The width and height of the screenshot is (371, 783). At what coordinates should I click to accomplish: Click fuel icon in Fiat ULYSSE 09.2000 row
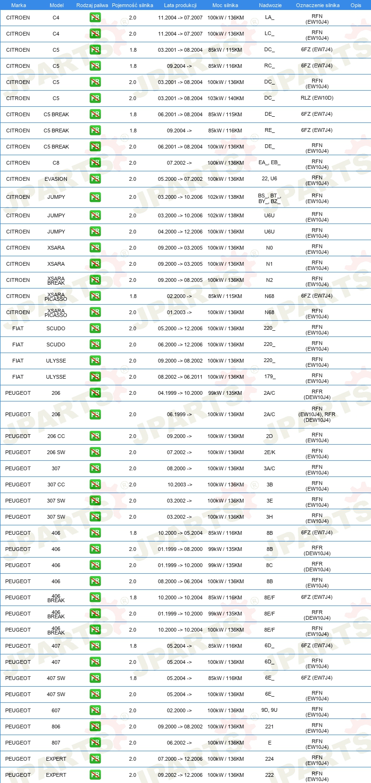(95, 361)
